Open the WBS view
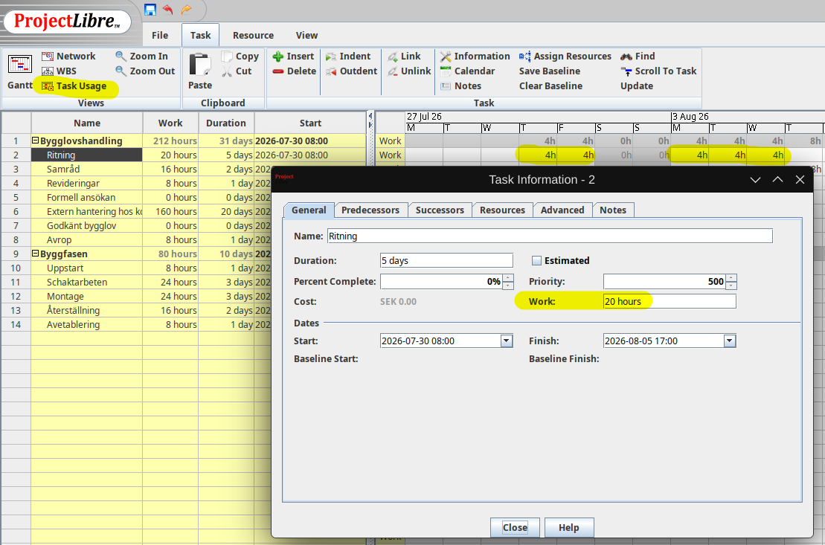The width and height of the screenshot is (825, 545). pos(59,71)
